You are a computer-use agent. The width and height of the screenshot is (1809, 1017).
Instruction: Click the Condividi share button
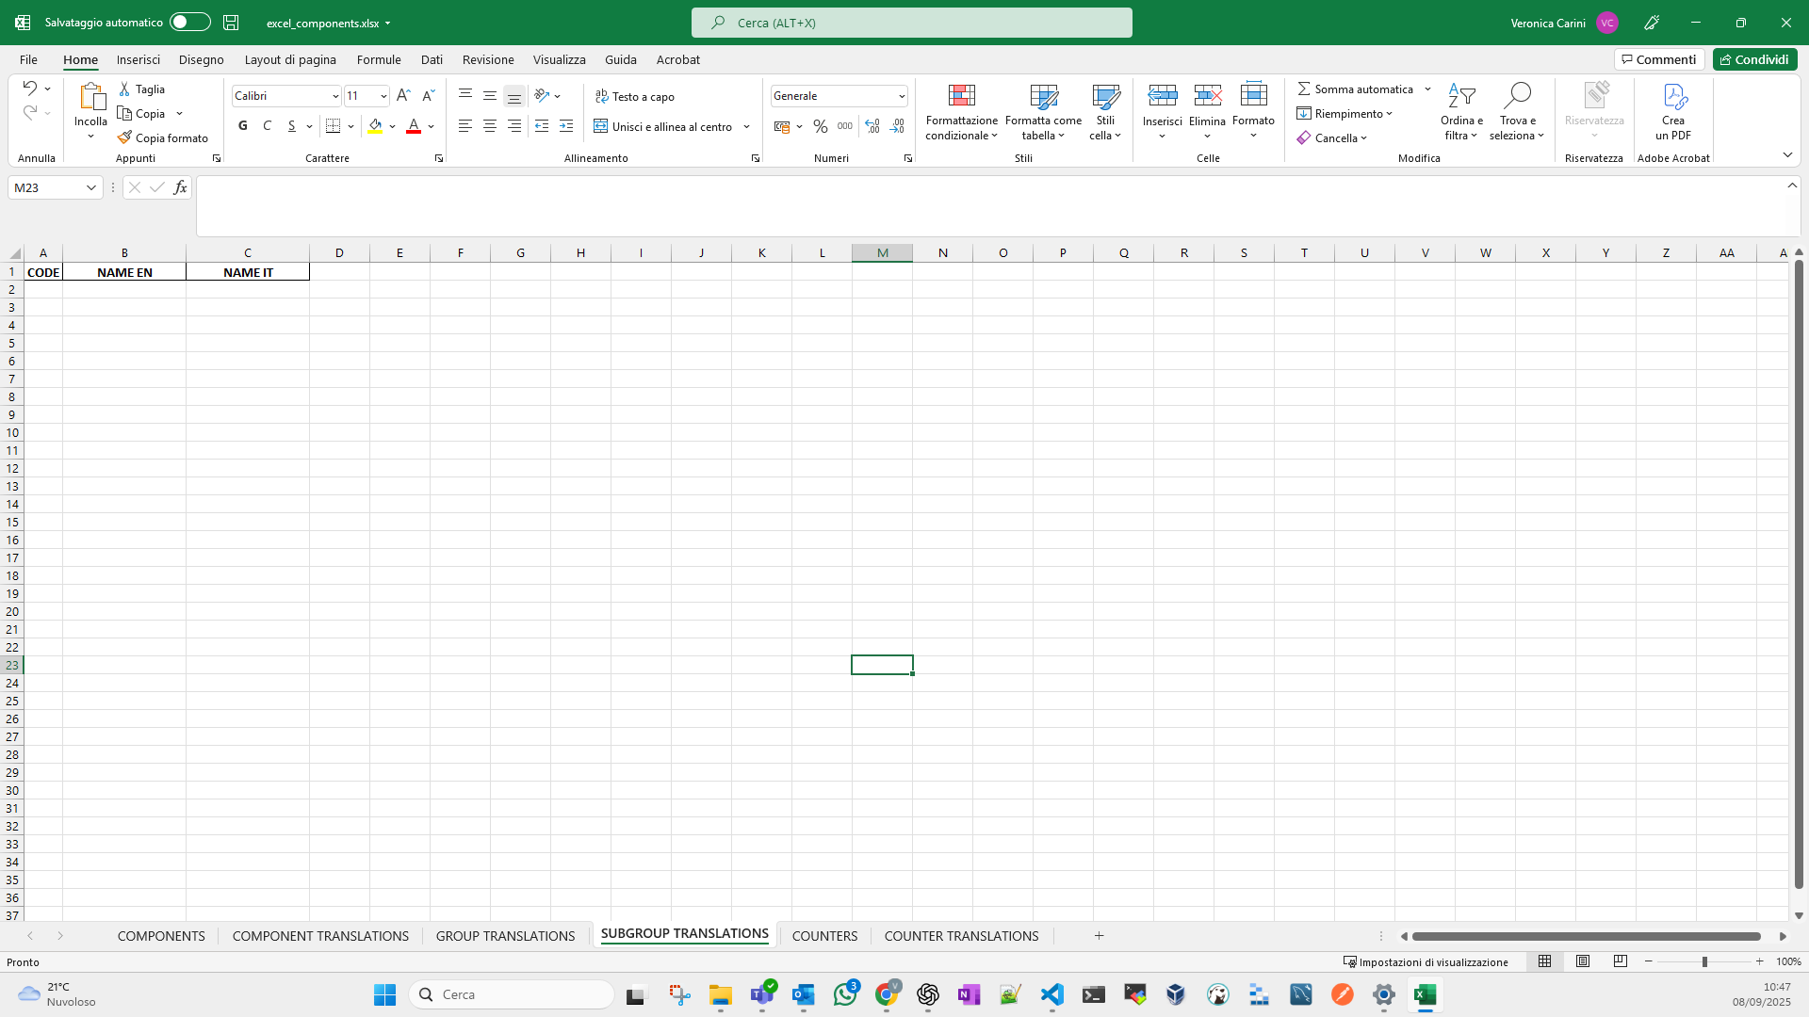(1754, 59)
